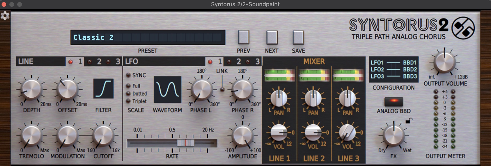Open the settings gear icon

click(x=5, y=16)
